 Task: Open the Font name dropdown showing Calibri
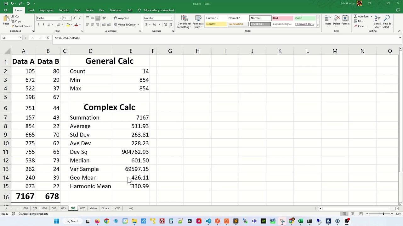pos(60,18)
